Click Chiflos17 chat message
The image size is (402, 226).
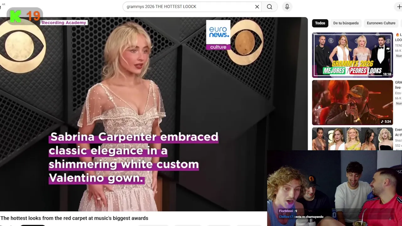tap(301, 217)
